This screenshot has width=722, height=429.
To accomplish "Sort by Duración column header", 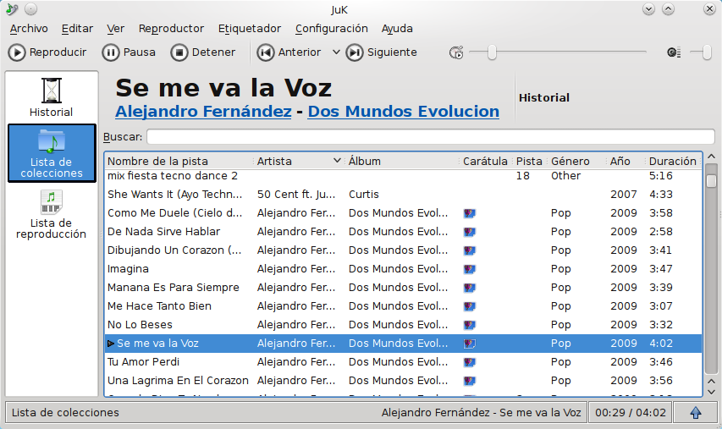I will click(672, 161).
